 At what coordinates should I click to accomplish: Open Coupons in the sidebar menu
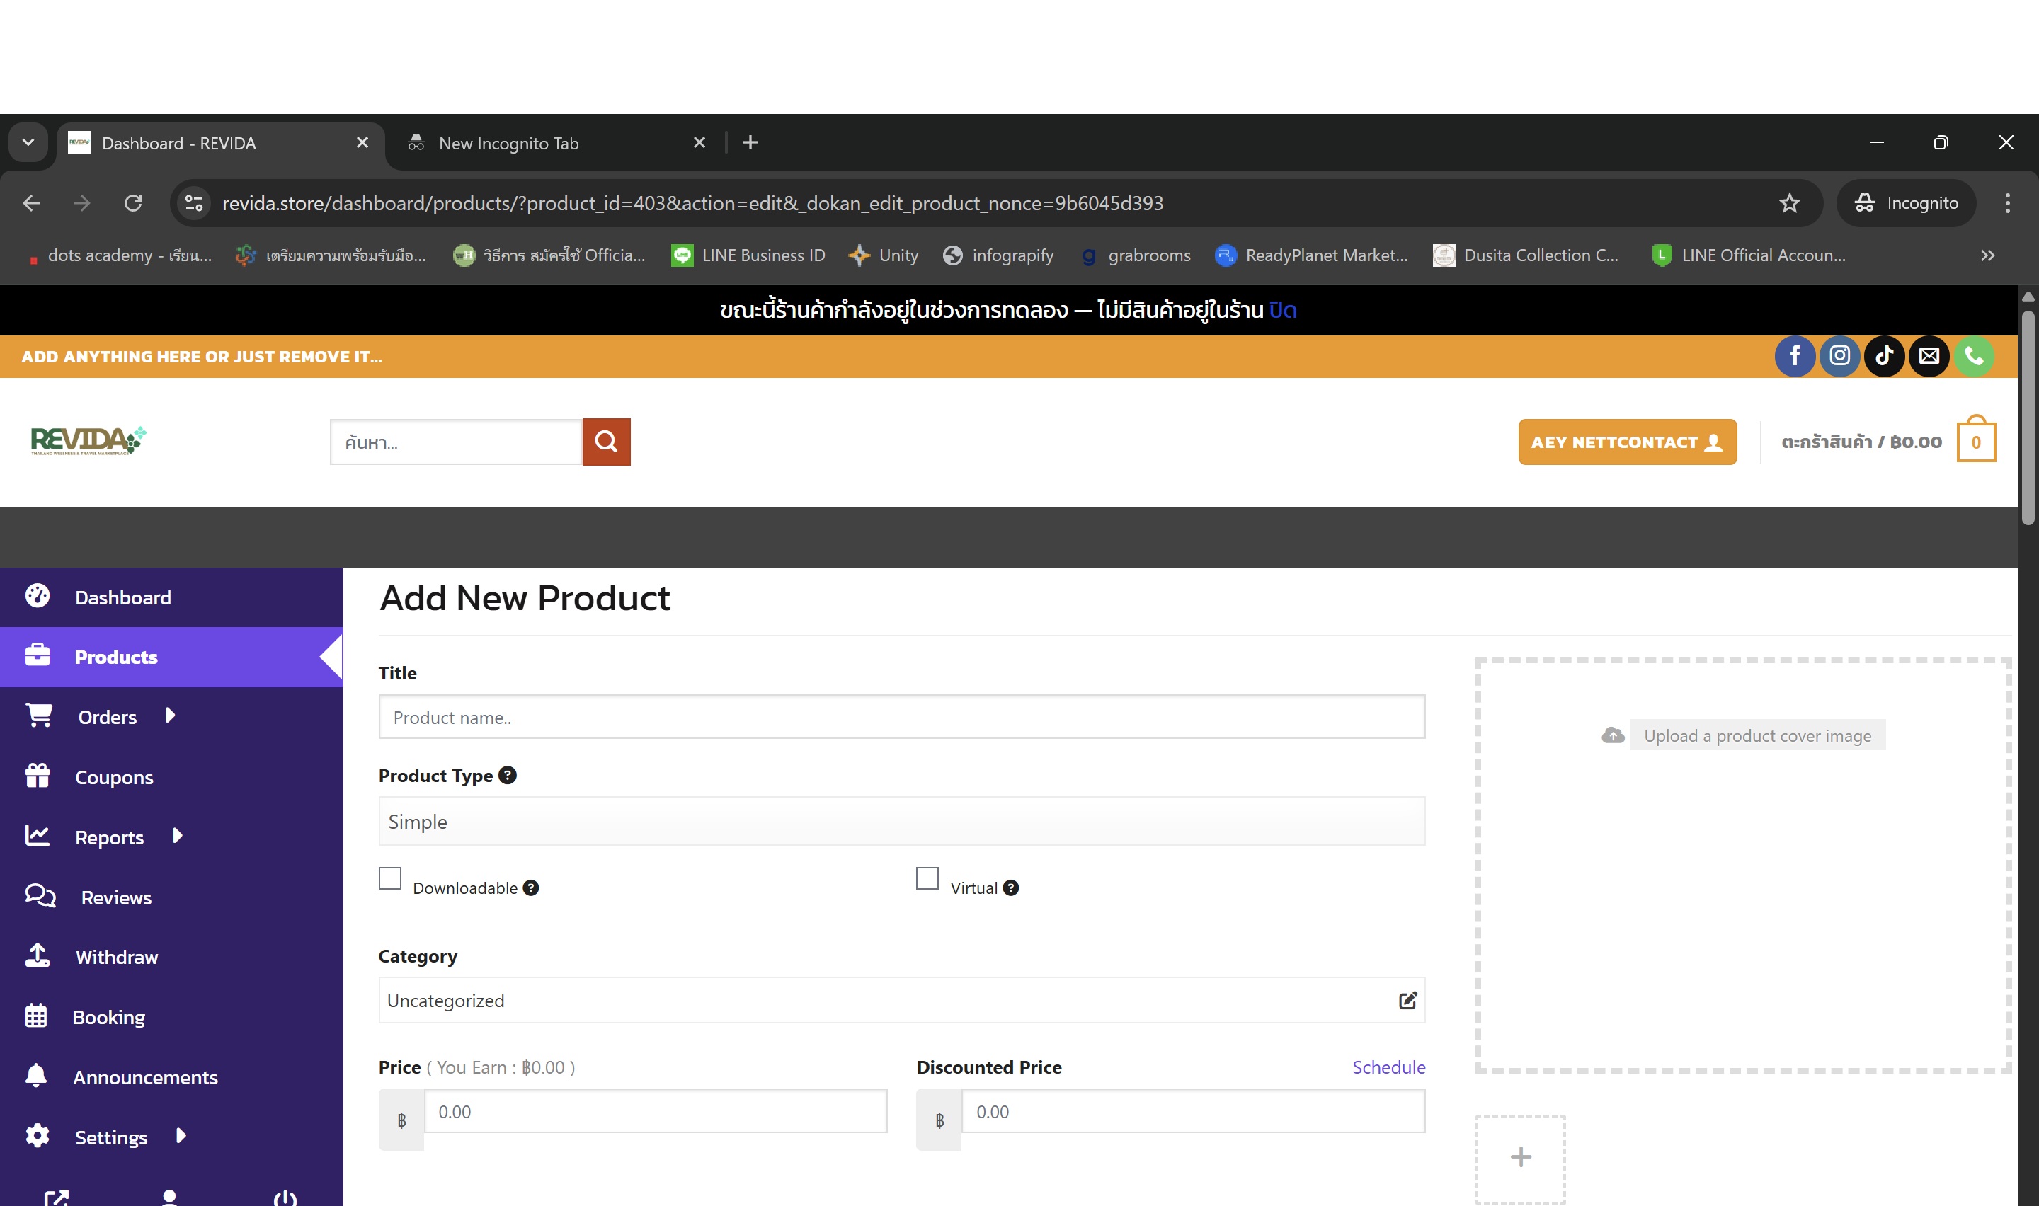(x=114, y=778)
